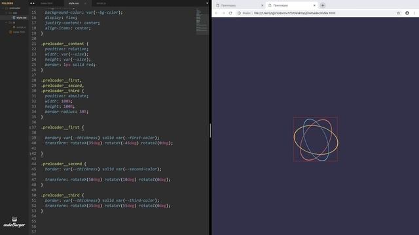This screenshot has width=419, height=235.
Task: Click the animated preloader rings in the browser
Action: (x=316, y=139)
